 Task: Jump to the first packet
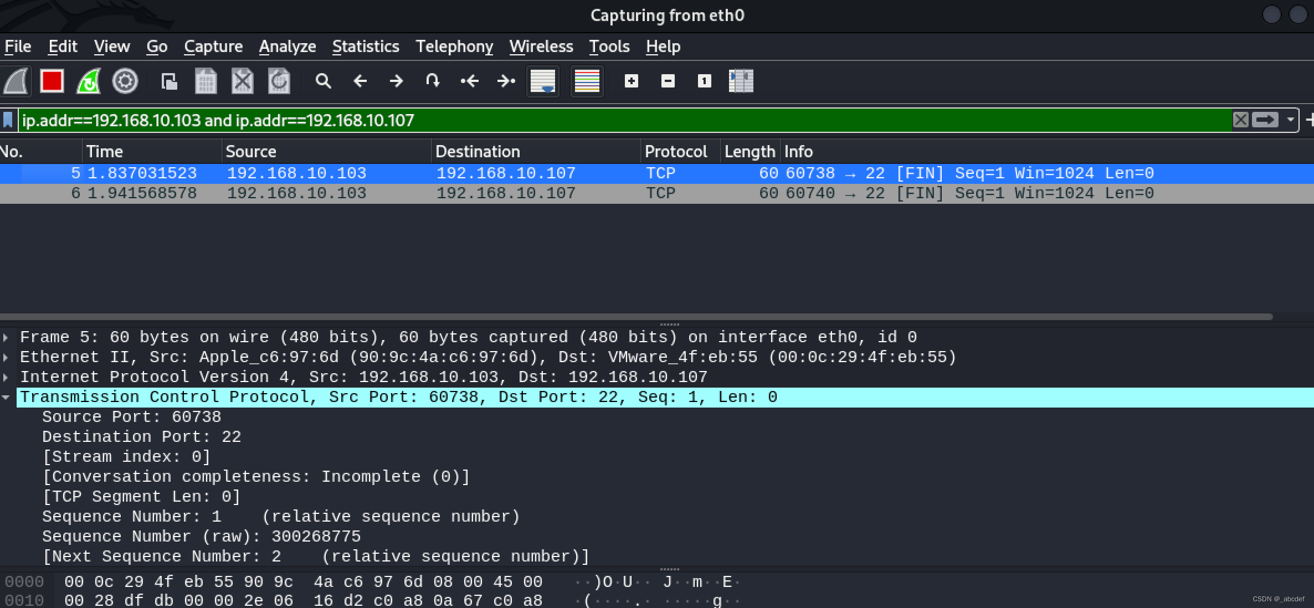pyautogui.click(x=469, y=81)
